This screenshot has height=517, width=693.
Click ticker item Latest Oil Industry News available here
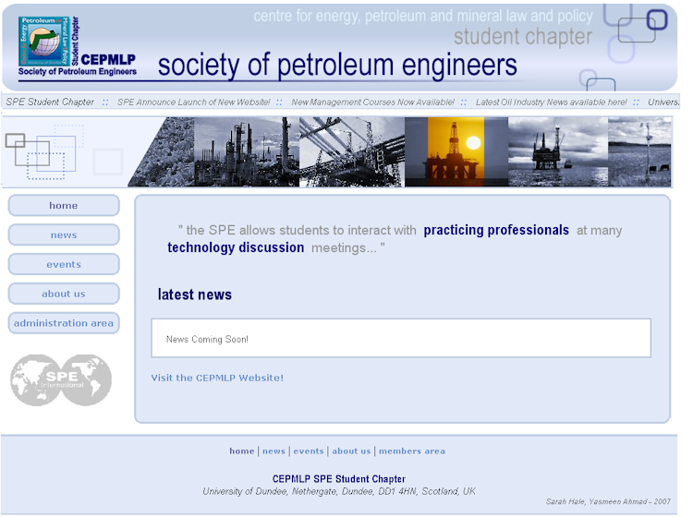(x=551, y=102)
